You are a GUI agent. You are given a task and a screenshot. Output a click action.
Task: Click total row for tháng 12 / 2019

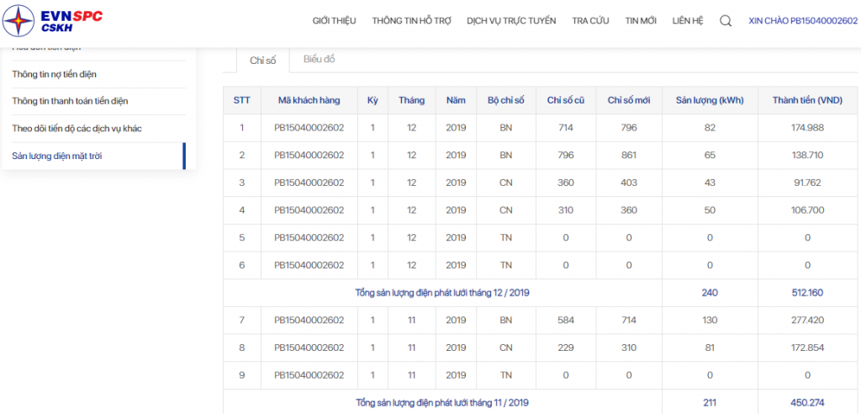click(x=442, y=293)
